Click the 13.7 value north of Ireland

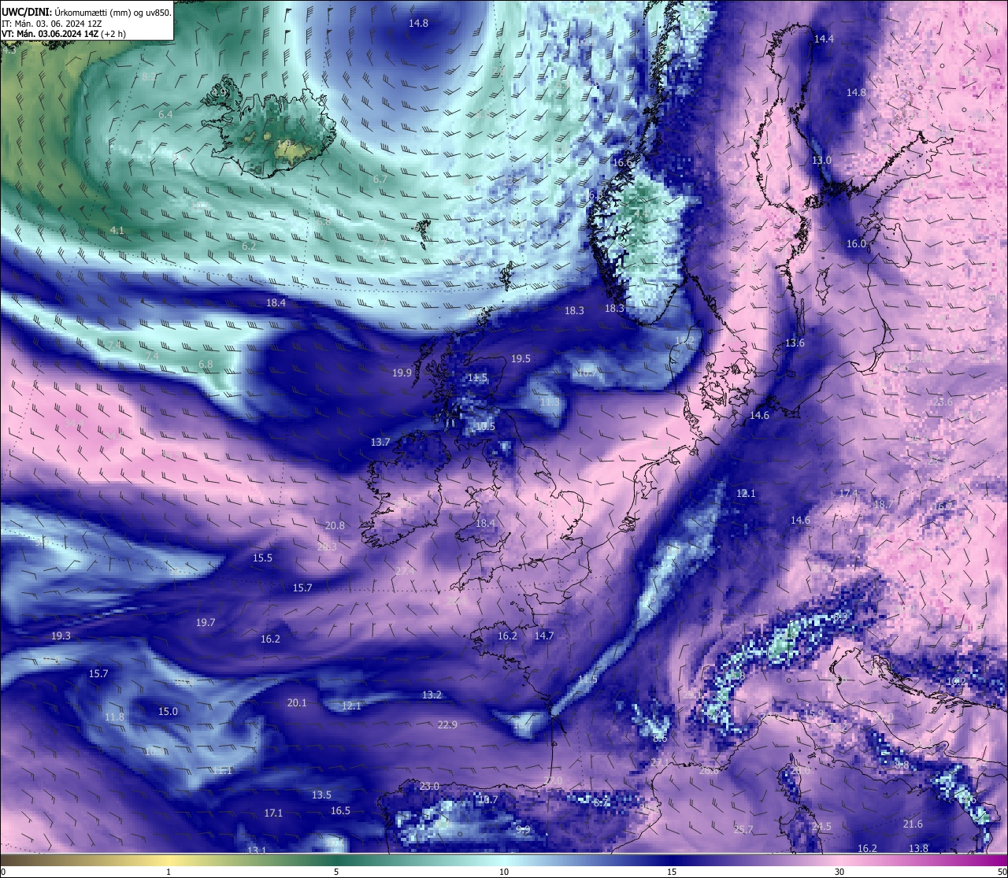coord(380,443)
